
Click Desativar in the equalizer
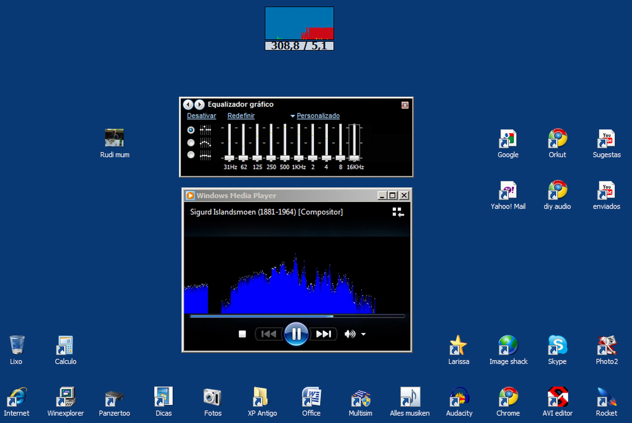(201, 116)
